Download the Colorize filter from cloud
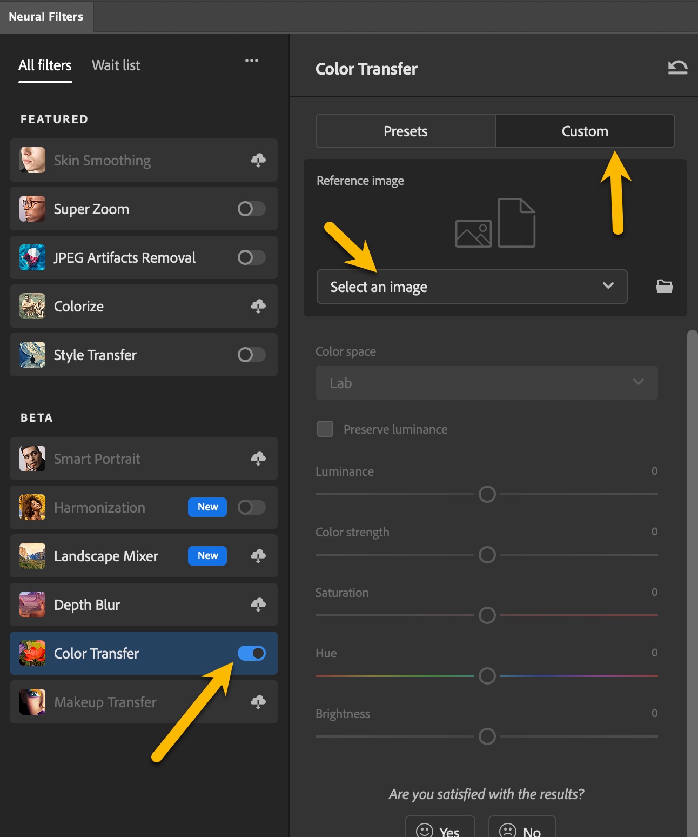698x837 pixels. [258, 306]
